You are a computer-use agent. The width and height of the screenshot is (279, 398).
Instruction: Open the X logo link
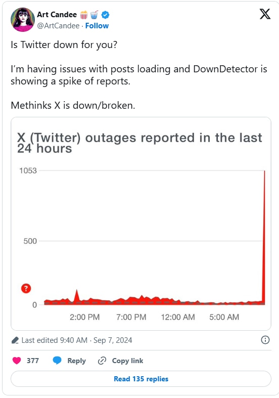pyautogui.click(x=265, y=14)
